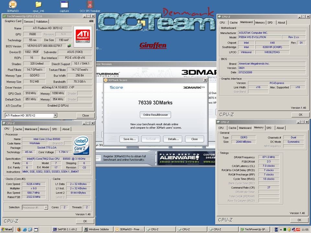Viewport: 311px width, 233px height.
Task: Click the P5E64 WS EVOLUTION model value
Action: [259, 37]
